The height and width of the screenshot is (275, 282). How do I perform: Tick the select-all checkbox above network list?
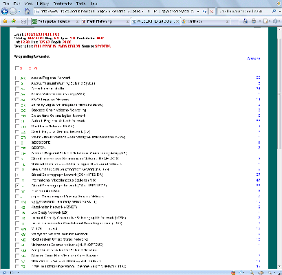17,68
